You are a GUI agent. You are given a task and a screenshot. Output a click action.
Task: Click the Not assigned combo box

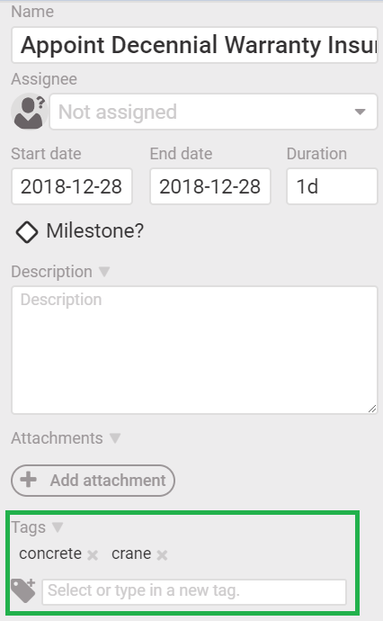pyautogui.click(x=213, y=112)
